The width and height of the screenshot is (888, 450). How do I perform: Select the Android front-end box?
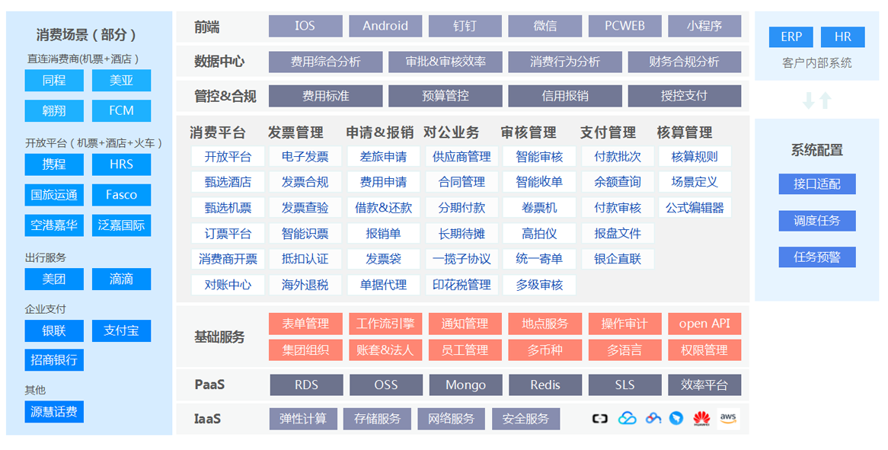385,26
